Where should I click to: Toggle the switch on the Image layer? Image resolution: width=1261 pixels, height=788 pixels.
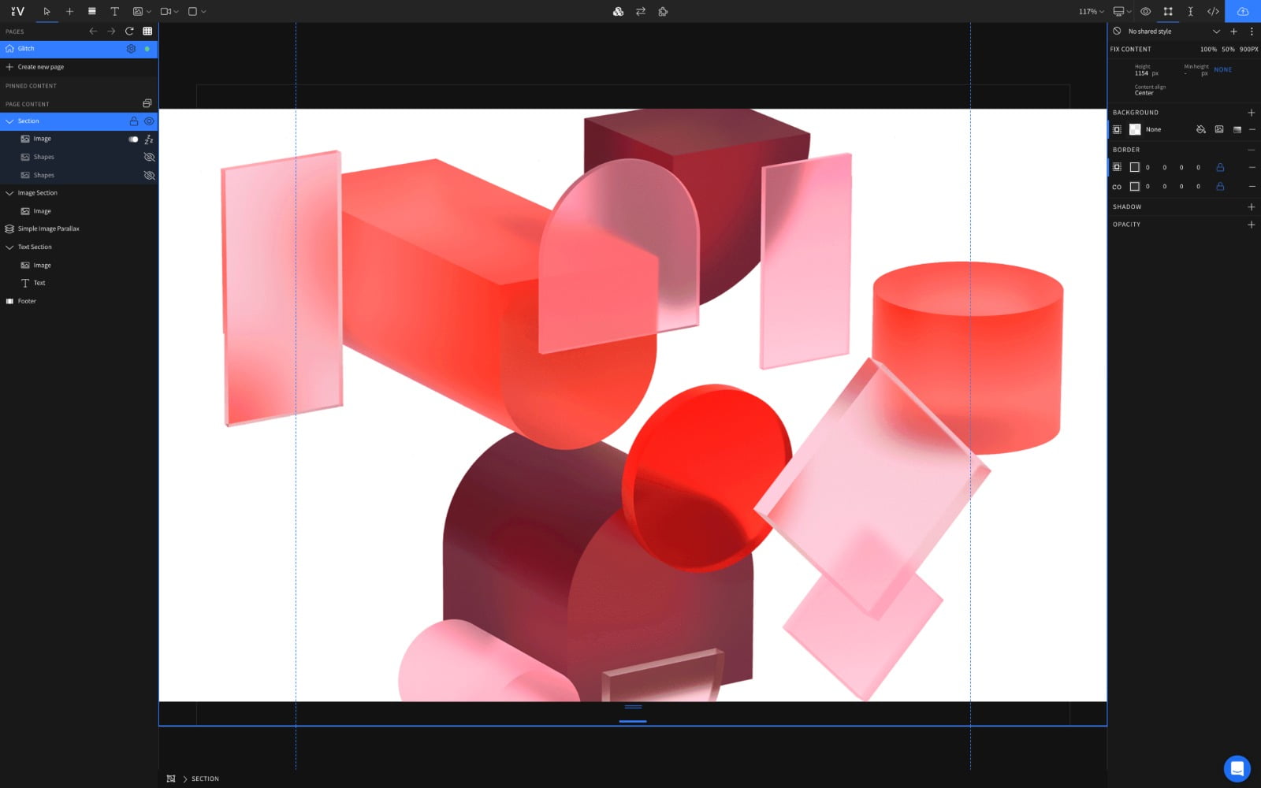(x=133, y=139)
